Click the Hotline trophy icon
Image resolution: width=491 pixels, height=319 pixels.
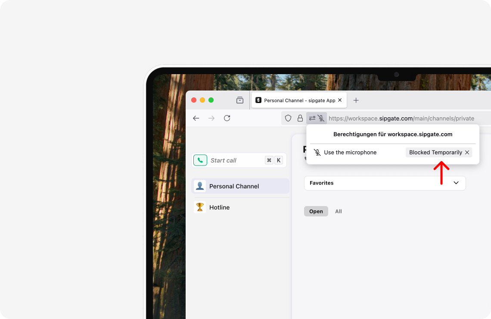[x=200, y=207]
